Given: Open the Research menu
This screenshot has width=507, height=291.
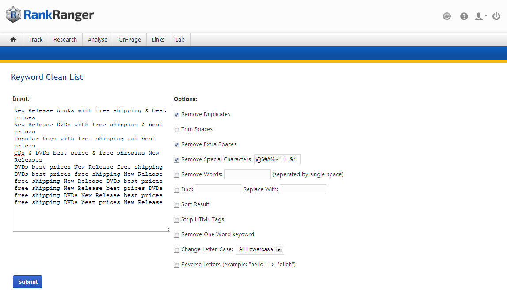Looking at the screenshot, I should coord(65,39).
